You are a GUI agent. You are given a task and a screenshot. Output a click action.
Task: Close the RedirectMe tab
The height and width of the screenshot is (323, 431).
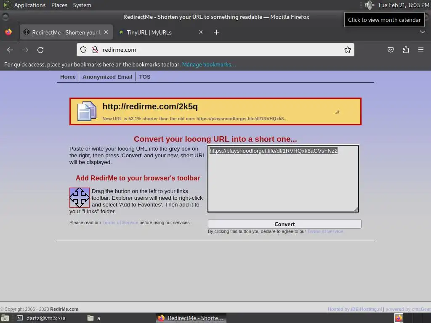tap(106, 32)
